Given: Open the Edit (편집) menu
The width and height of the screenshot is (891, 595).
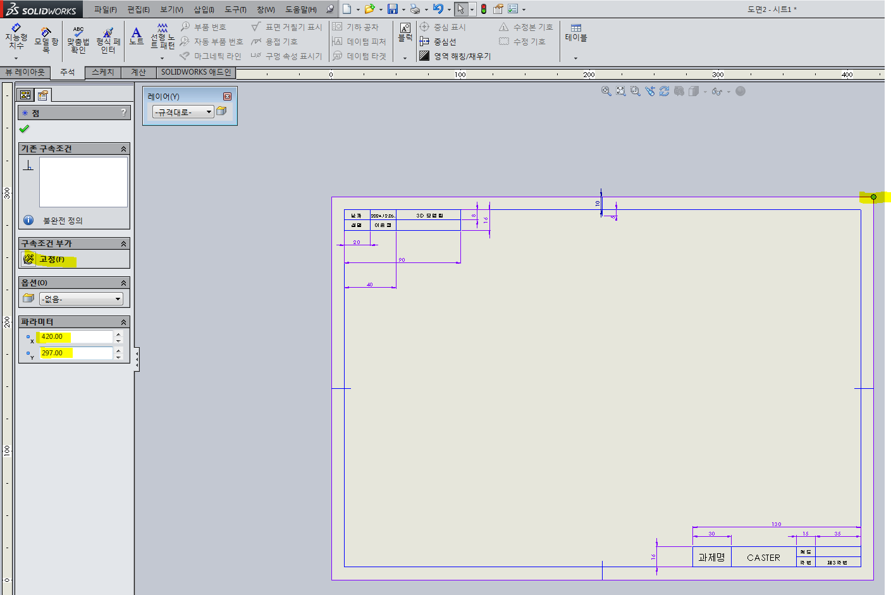Looking at the screenshot, I should click(x=138, y=9).
